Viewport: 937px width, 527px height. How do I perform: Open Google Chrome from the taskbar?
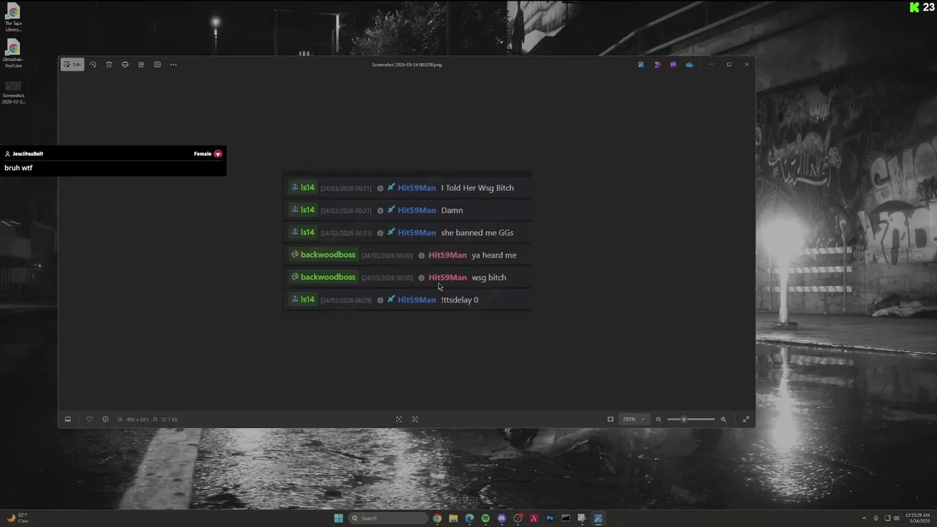tap(437, 518)
